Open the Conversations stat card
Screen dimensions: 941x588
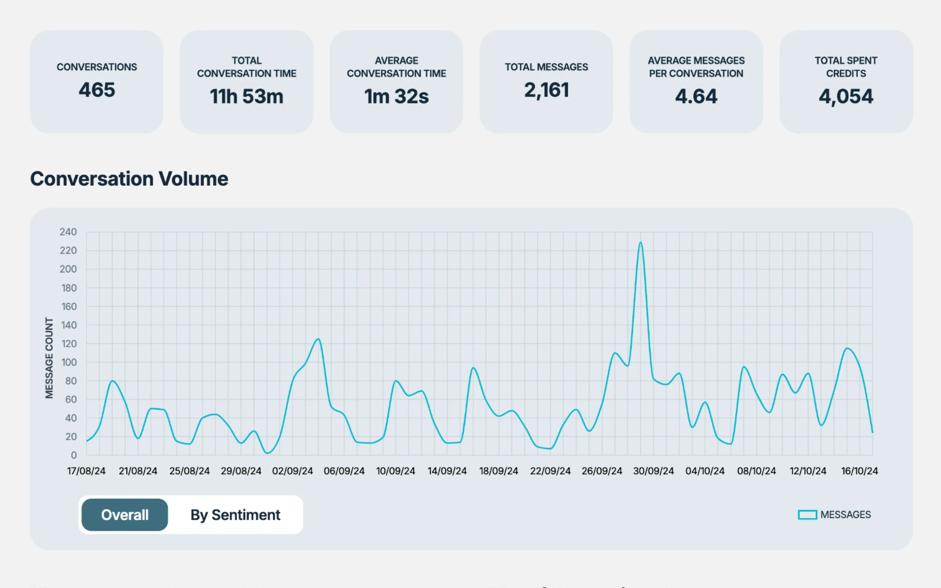pyautogui.click(x=97, y=80)
